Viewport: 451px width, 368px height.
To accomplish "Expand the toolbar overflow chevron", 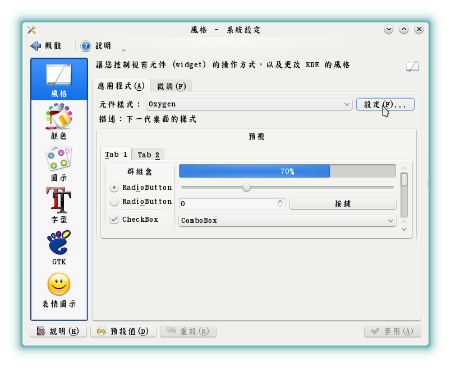I will coord(123,50).
